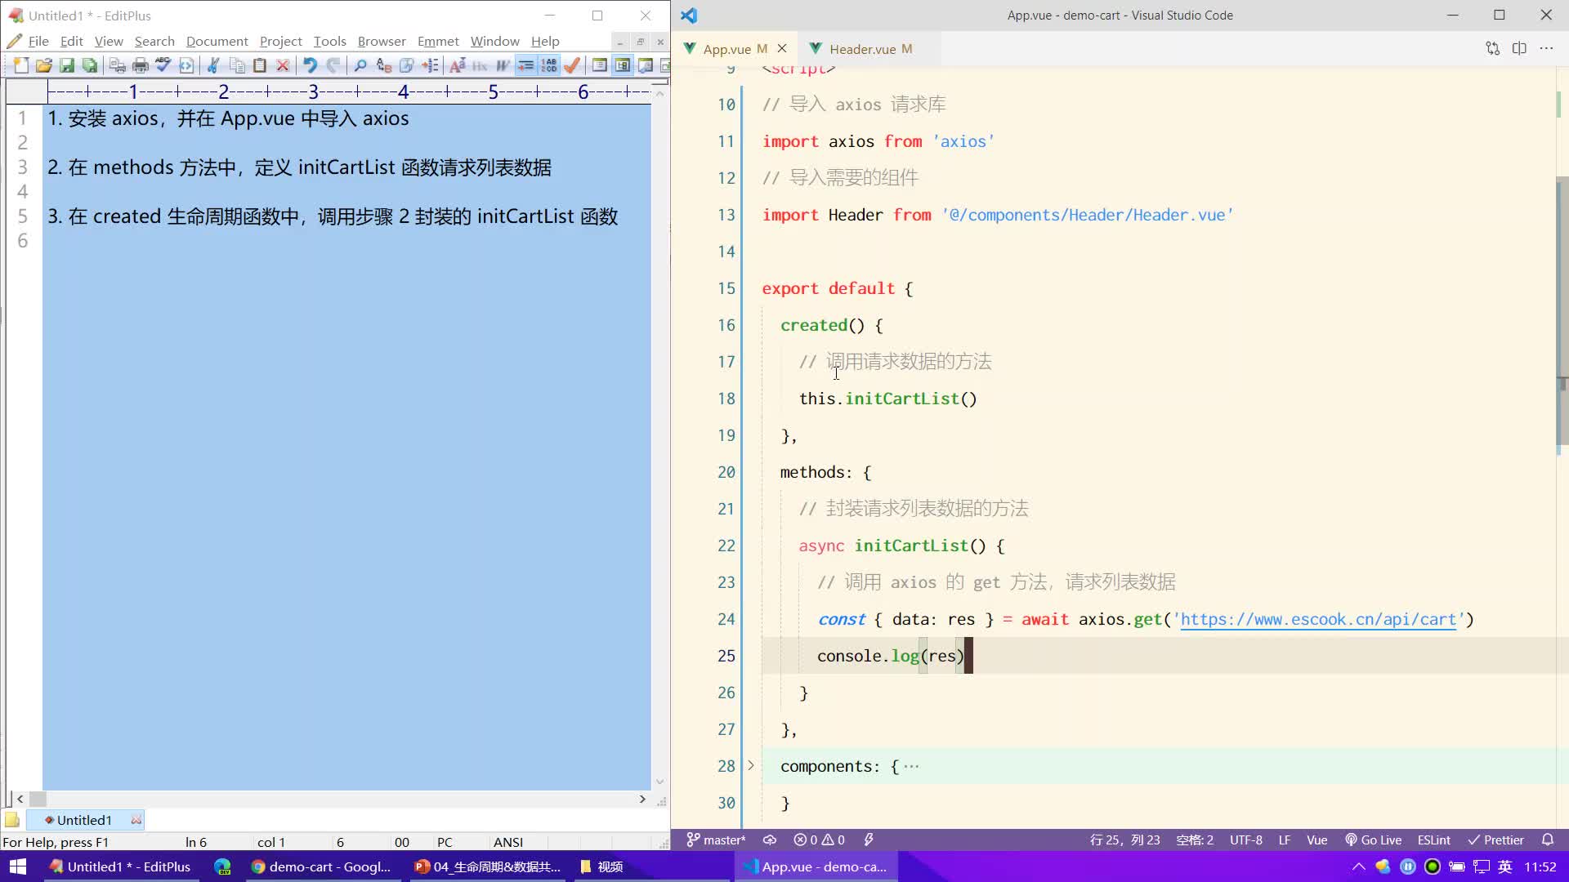Viewport: 1569px width, 882px height.
Task: Switch to Header.vue tab in VS Code
Action: tap(862, 49)
